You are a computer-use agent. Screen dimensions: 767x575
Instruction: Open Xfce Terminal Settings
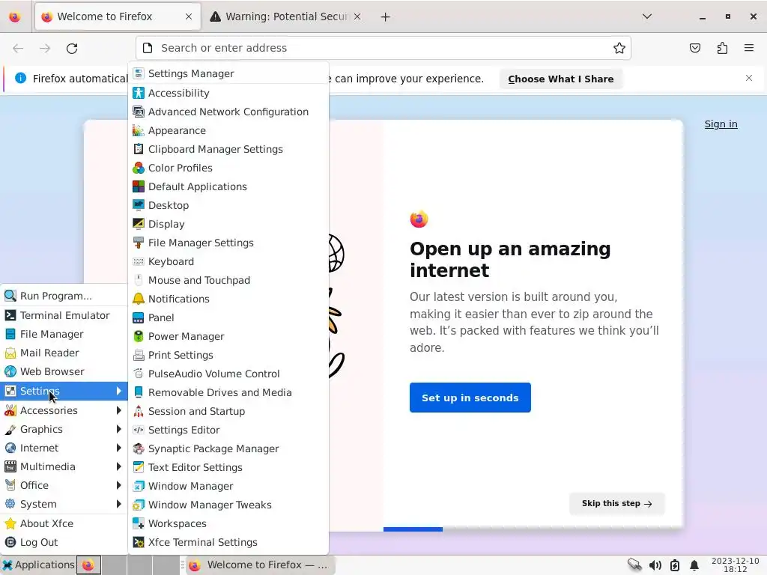[228, 542]
